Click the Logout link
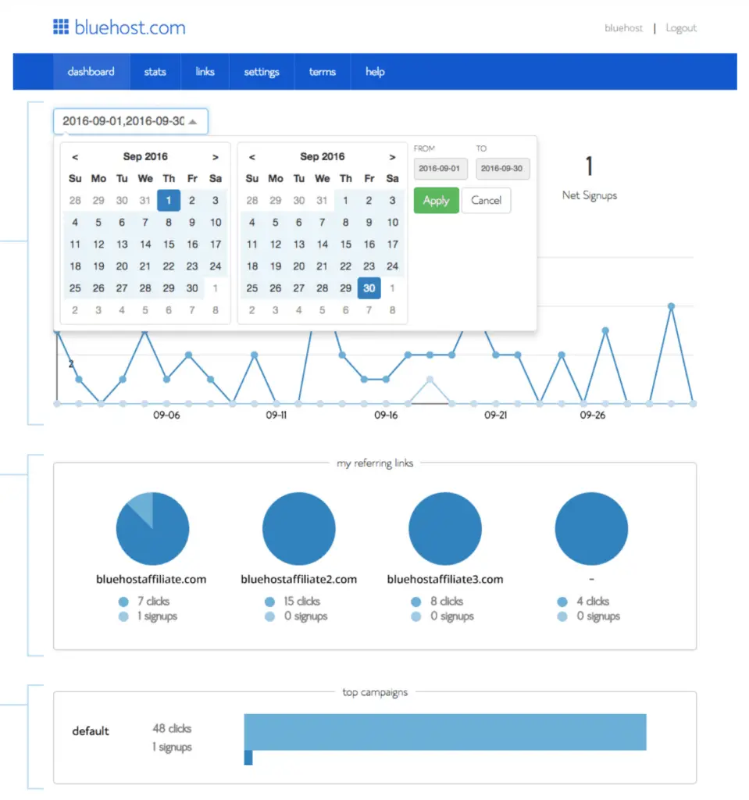The width and height of the screenshot is (749, 800). [x=680, y=28]
